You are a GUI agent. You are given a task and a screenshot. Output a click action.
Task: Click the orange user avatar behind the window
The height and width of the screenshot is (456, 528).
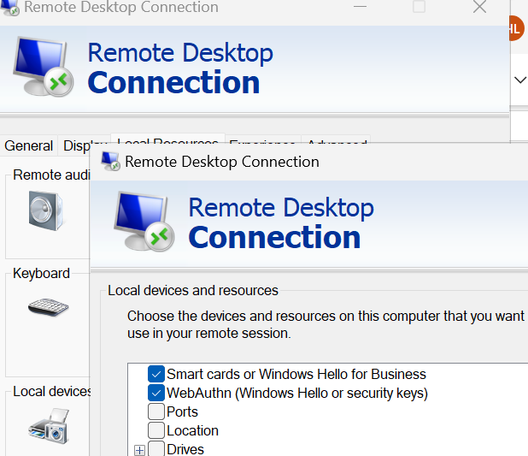[x=517, y=28]
